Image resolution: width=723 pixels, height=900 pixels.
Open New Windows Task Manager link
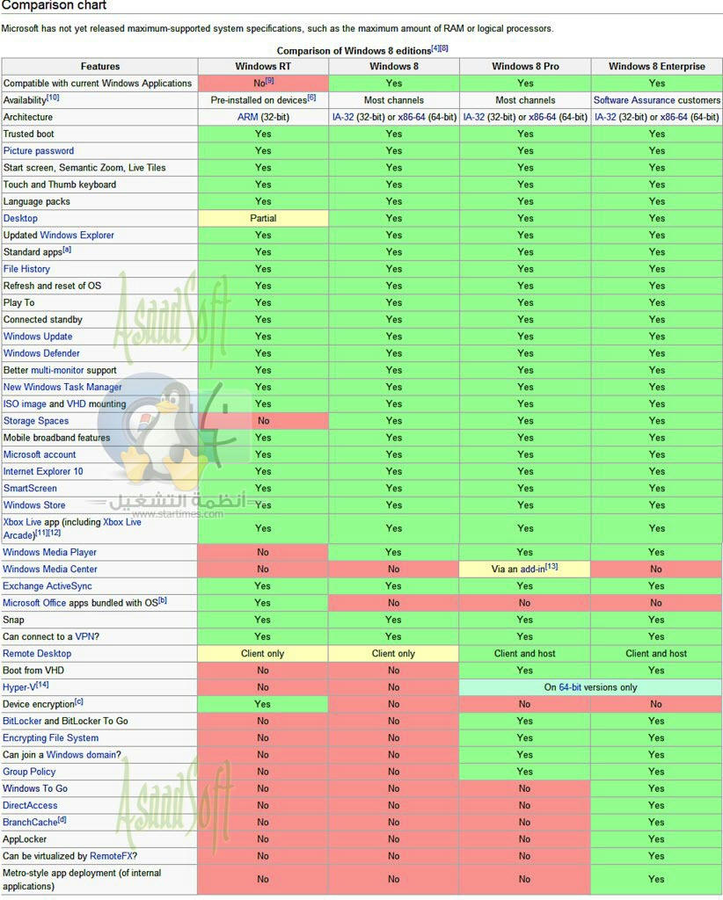[x=62, y=388]
